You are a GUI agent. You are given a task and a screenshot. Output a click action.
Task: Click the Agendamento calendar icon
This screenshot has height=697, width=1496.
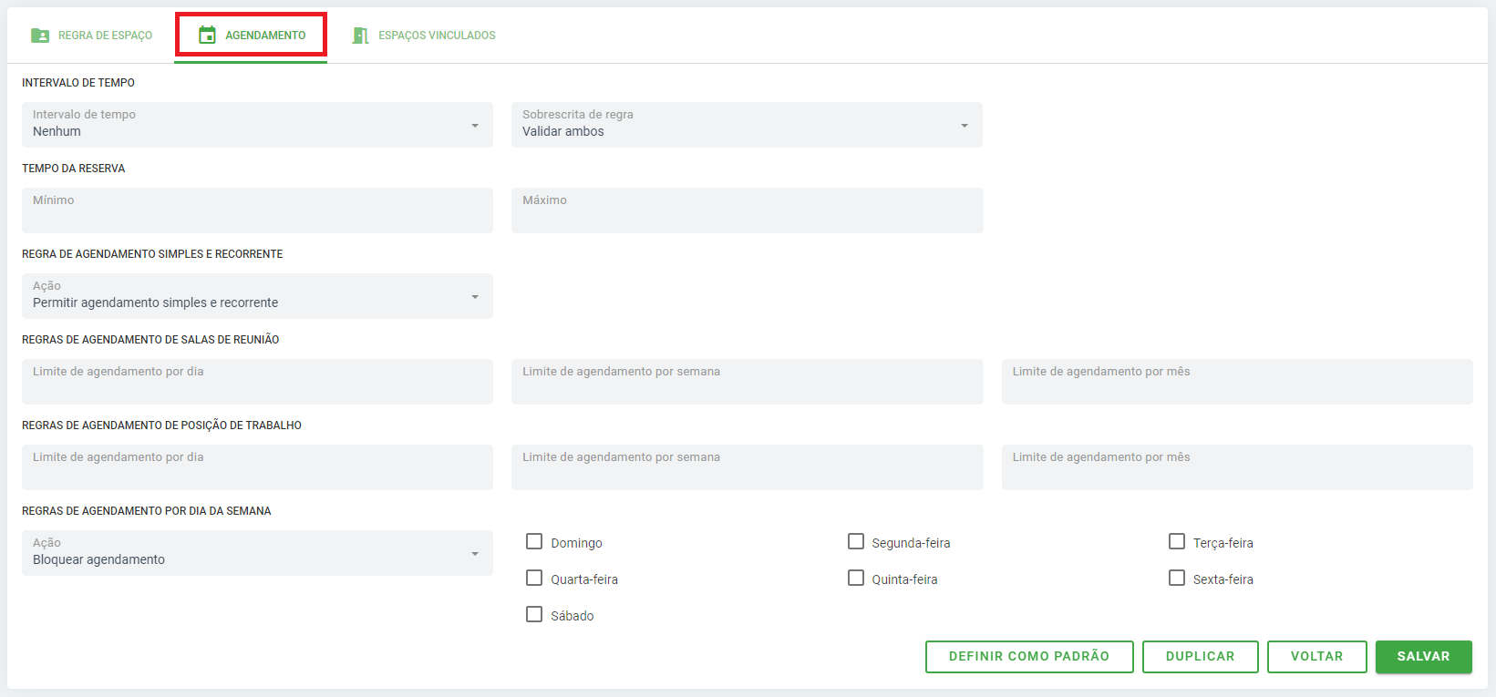pyautogui.click(x=207, y=36)
